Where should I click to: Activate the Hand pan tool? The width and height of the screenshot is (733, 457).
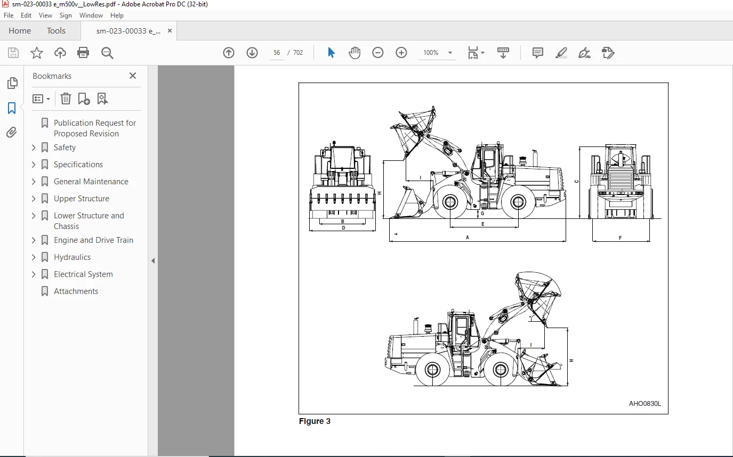(x=355, y=53)
